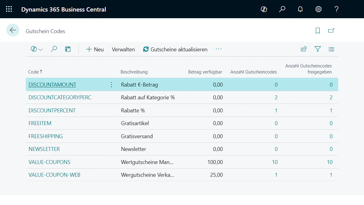Open the DISCOUNTAMOUNT code
Screen dimensions: 364x205
[52, 85]
